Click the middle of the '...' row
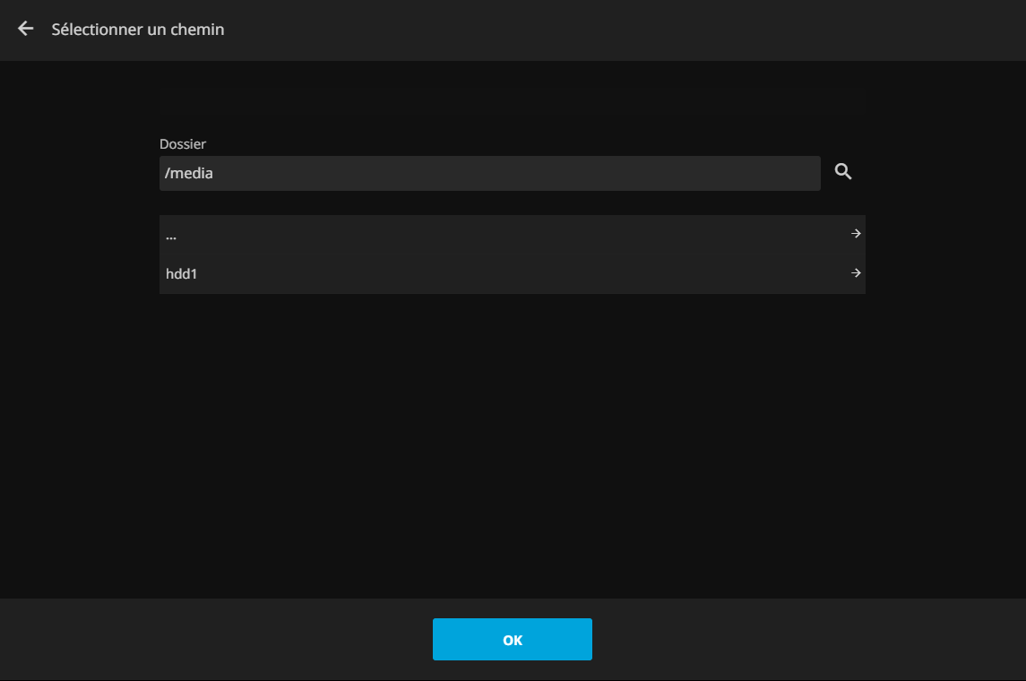Screen dimensions: 1026x681 [512, 235]
